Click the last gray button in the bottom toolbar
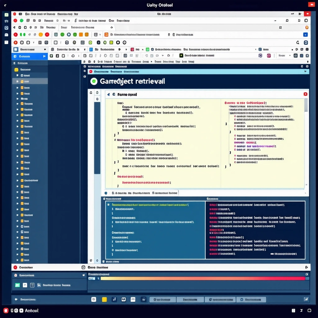Viewport: 318px width, 318px height. 251,300
